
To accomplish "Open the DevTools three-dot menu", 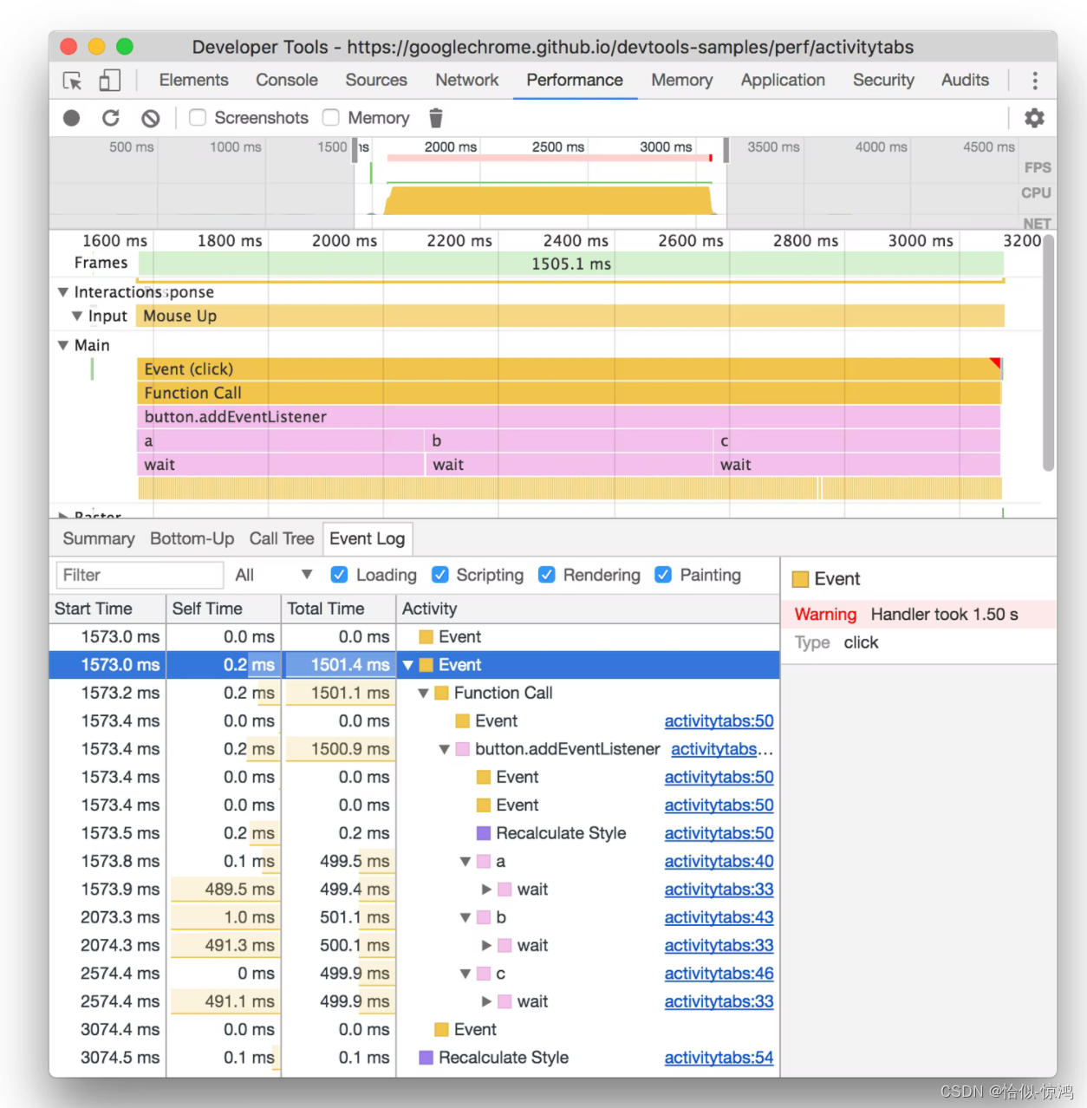I will 1035,81.
